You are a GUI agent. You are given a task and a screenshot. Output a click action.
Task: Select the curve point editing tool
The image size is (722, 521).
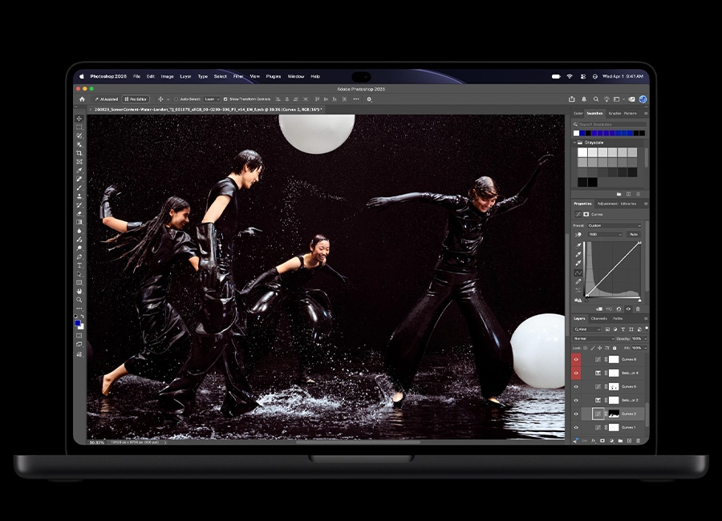(x=578, y=273)
